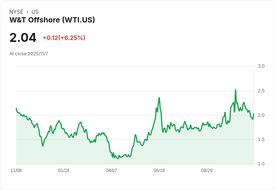Click the 11/08 date label on axis
The image size is (275, 190).
tap(16, 170)
